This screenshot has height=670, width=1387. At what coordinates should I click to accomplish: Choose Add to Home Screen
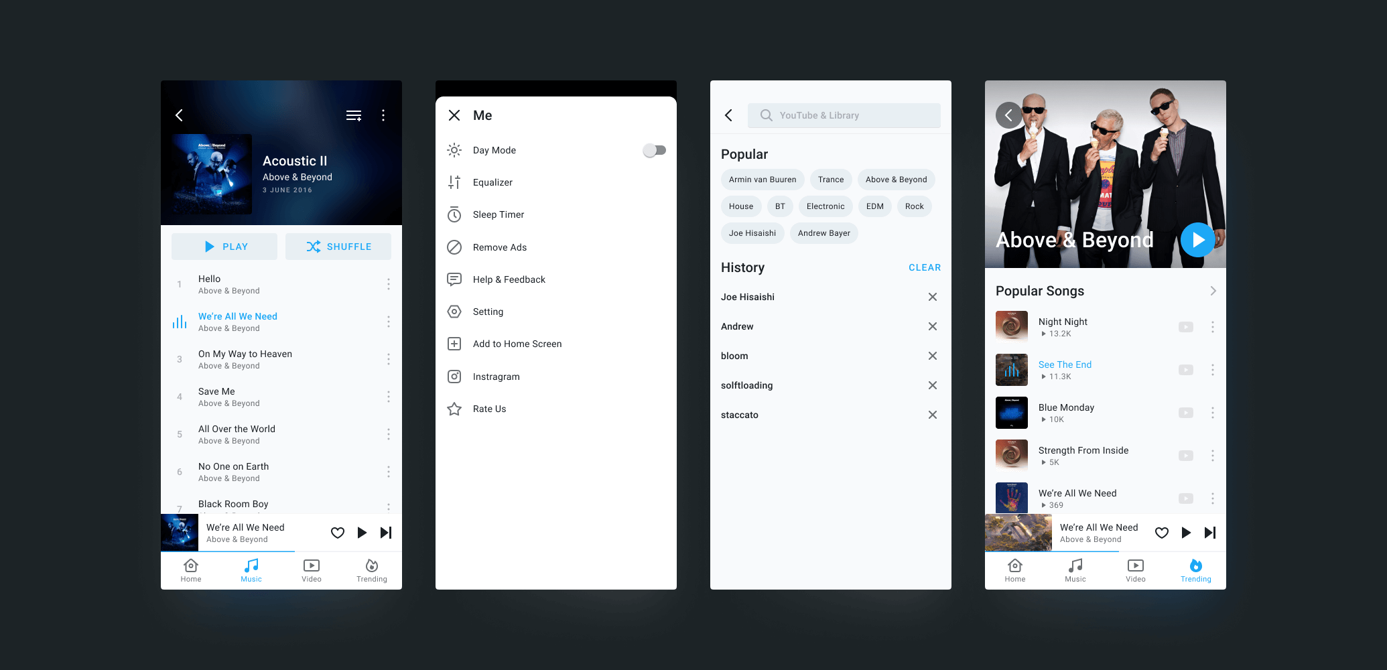click(x=556, y=344)
